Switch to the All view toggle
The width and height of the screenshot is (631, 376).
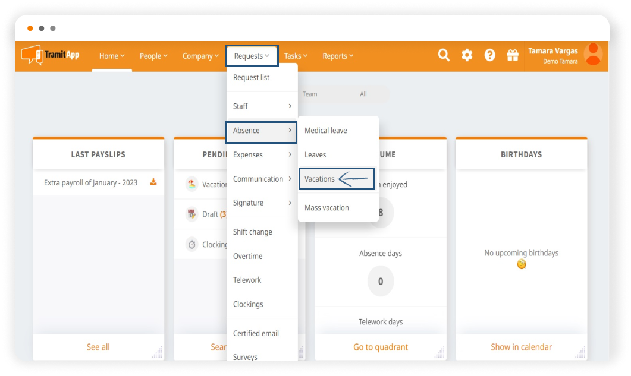[363, 94]
